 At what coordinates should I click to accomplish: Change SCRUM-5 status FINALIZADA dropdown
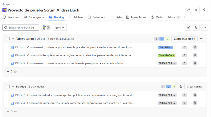coord(166,55)
